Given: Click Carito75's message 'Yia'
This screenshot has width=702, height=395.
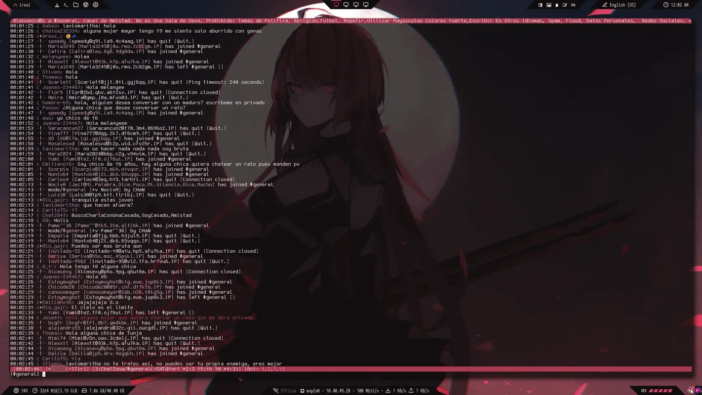Looking at the screenshot, I should coord(45,359).
